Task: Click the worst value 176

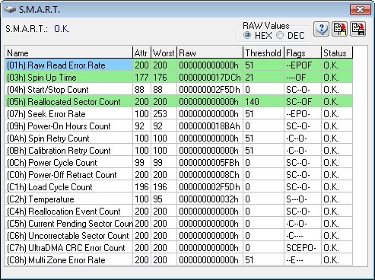Action: point(160,78)
